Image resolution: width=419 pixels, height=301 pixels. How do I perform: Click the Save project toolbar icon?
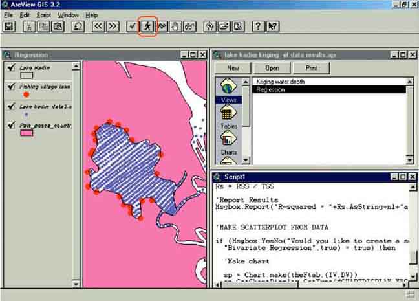(x=9, y=27)
